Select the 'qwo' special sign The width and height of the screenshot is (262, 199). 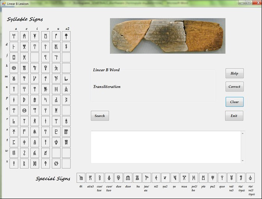click(222, 178)
